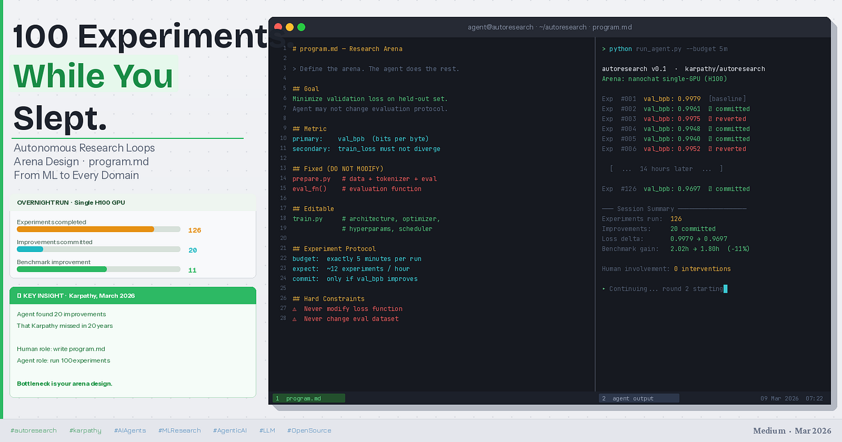Viewport: 842px width, 442px height.
Task: Click the teal 'Improvements committed' progress bar
Action: click(30, 249)
